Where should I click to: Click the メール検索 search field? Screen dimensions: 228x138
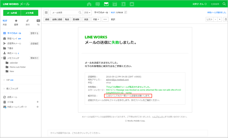(65, 12)
